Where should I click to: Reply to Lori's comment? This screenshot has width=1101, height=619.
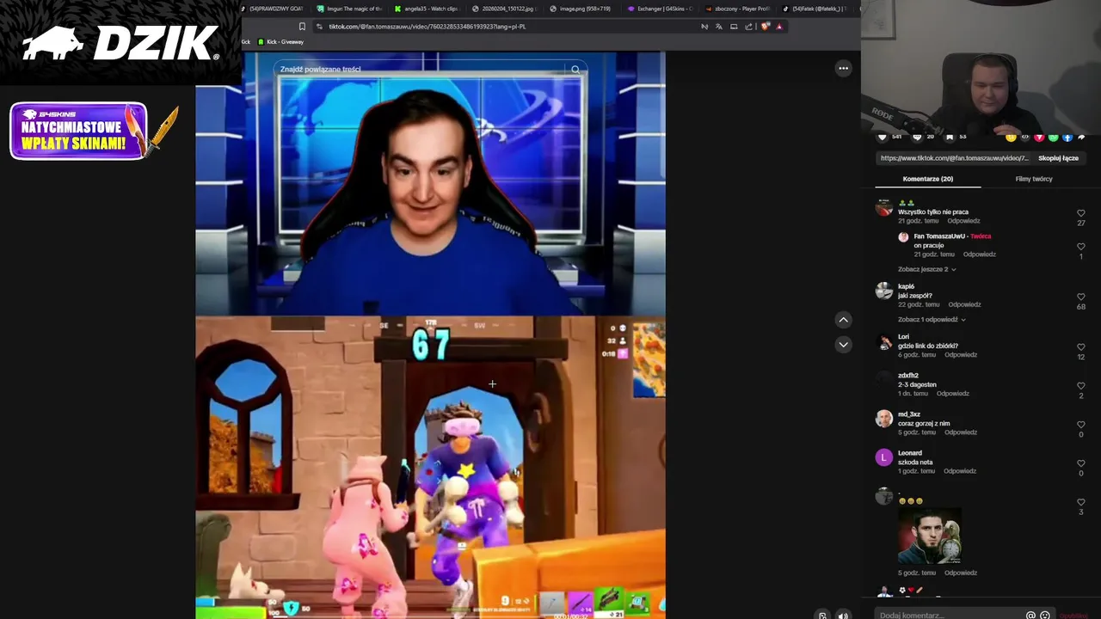[960, 355]
